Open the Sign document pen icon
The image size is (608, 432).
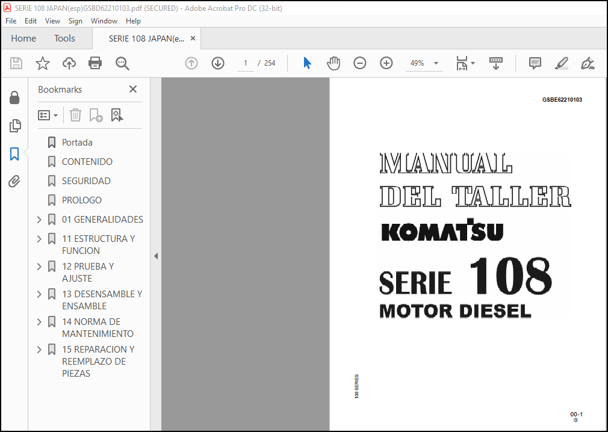[588, 63]
